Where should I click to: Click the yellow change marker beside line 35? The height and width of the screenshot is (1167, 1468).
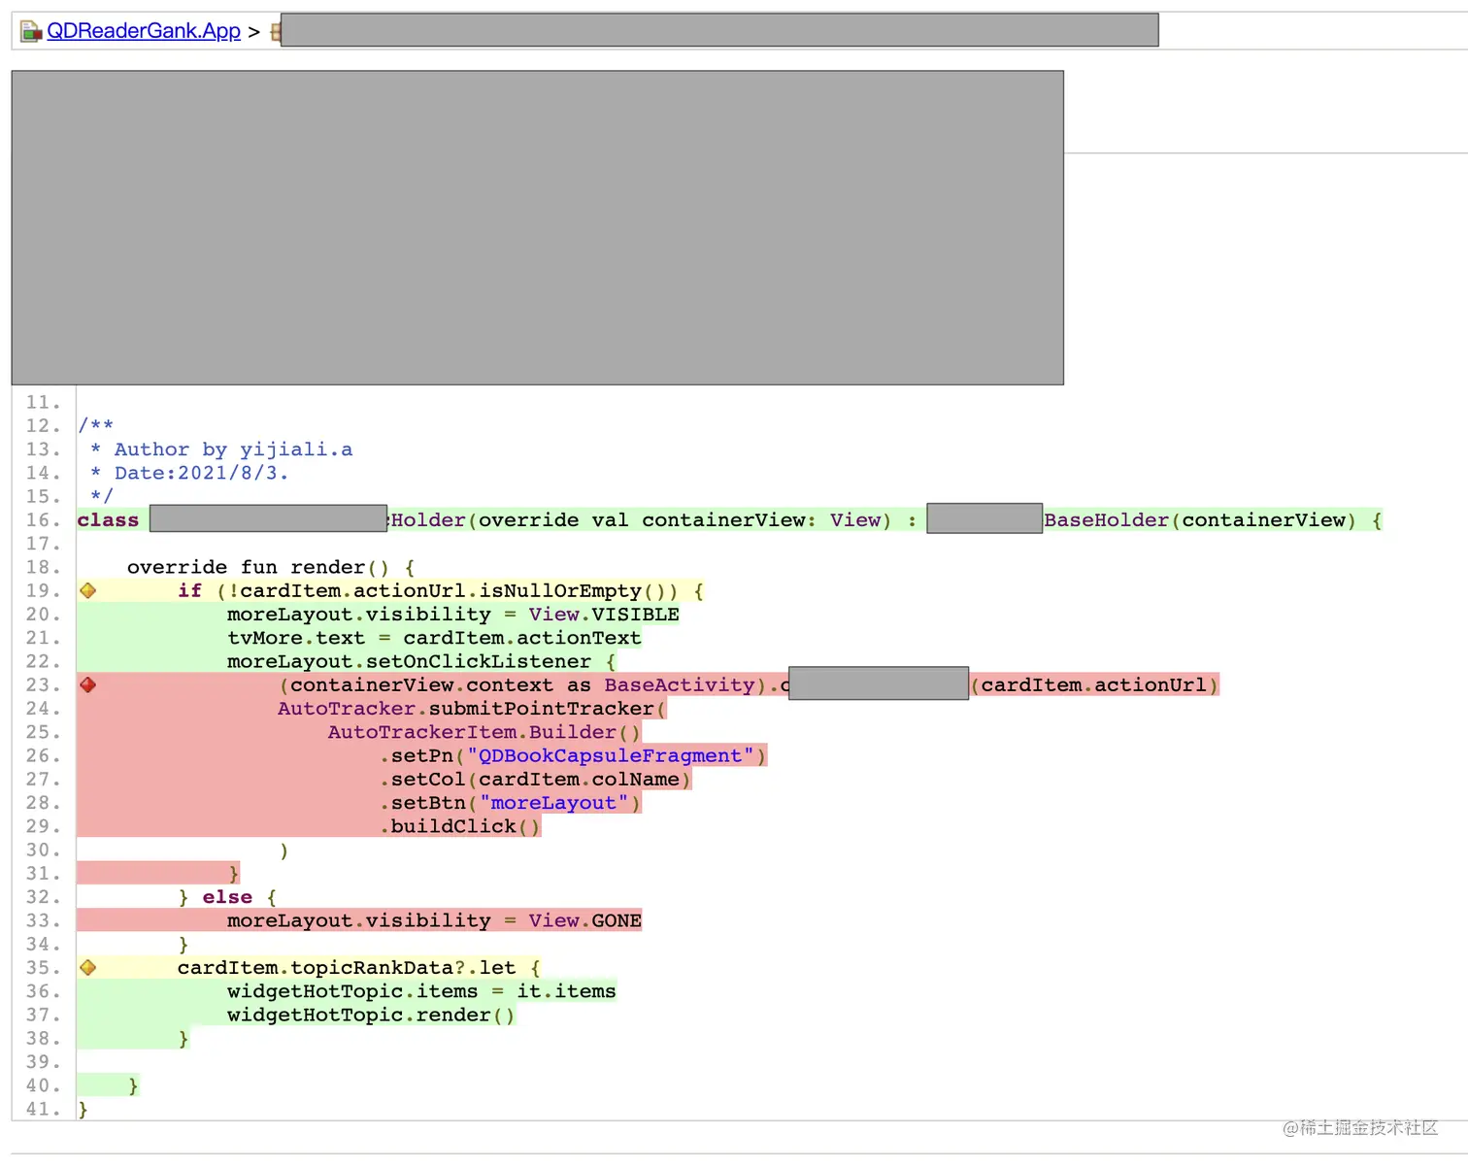87,967
